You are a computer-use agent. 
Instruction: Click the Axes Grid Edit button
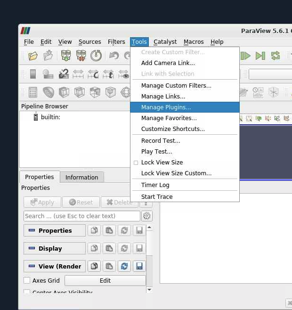(x=105, y=280)
